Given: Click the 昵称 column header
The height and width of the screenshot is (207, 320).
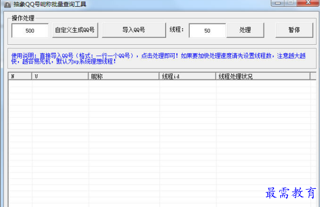Looking at the screenshot, I should click(124, 77).
